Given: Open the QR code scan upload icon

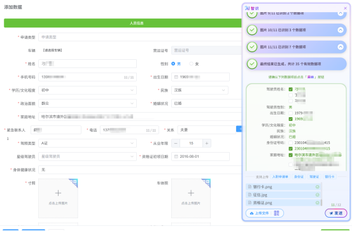Looking at the screenshot, I should point(276,213).
